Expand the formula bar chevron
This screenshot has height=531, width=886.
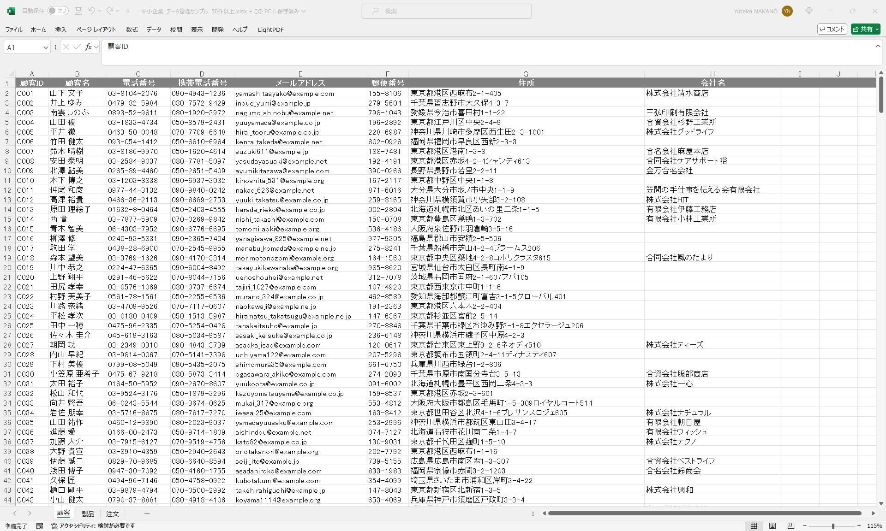point(878,46)
